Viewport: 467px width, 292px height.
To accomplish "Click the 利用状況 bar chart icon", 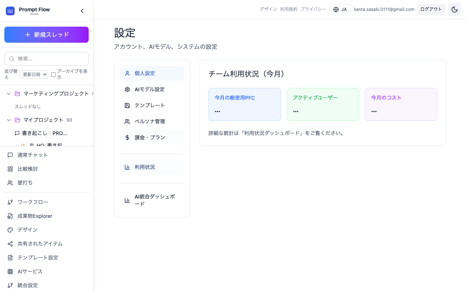I will pyautogui.click(x=127, y=167).
